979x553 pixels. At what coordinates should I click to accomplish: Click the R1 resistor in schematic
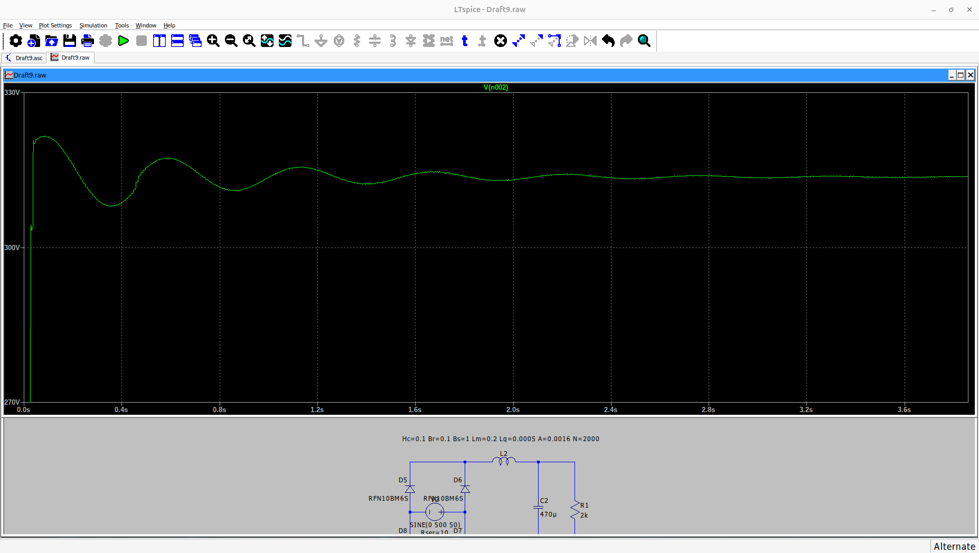click(575, 510)
